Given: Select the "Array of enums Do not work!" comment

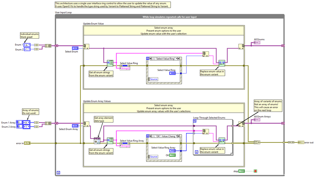Looking at the screenshot, I should [29, 111].
